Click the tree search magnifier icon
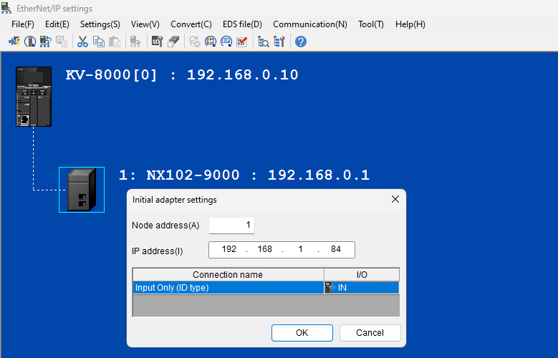This screenshot has width=558, height=358. click(x=264, y=42)
